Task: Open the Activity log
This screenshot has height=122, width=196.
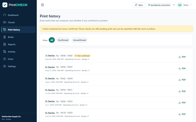Action: click(x=18, y=52)
